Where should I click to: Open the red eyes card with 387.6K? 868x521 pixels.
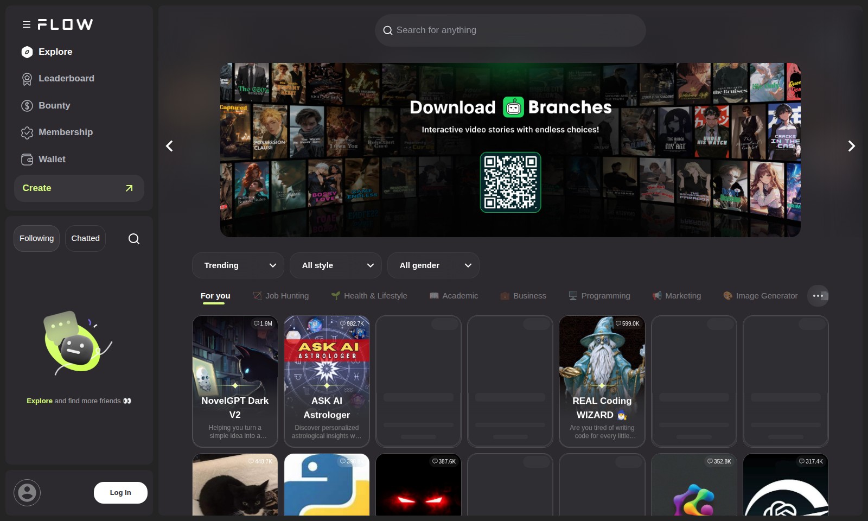(x=418, y=485)
